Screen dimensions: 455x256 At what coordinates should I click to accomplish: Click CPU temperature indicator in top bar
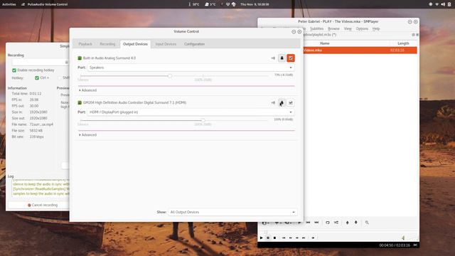coord(194,4)
